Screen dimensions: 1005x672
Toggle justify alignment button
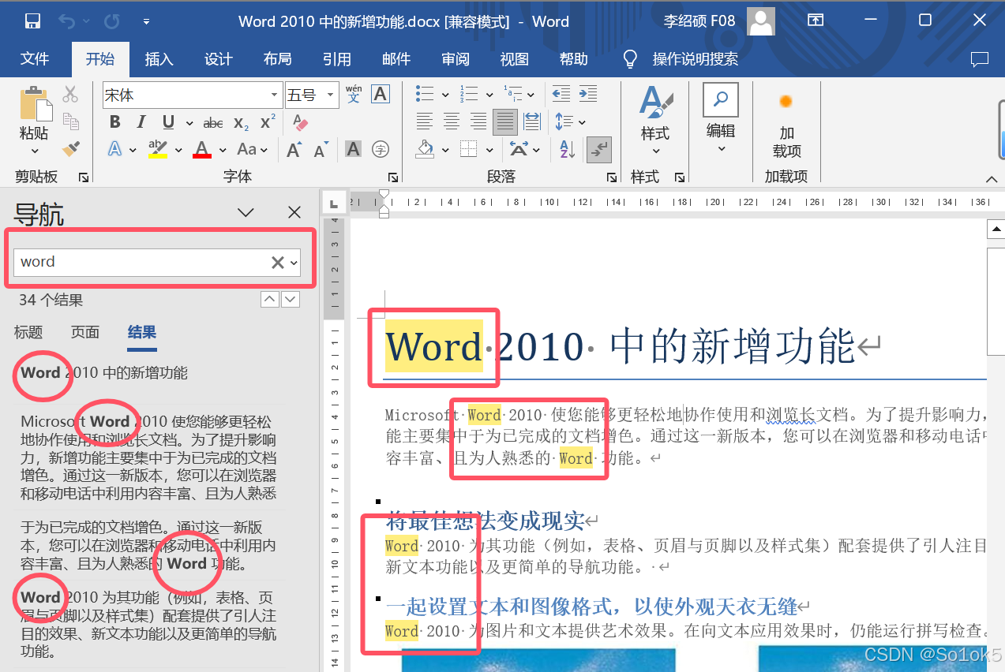[x=505, y=121]
